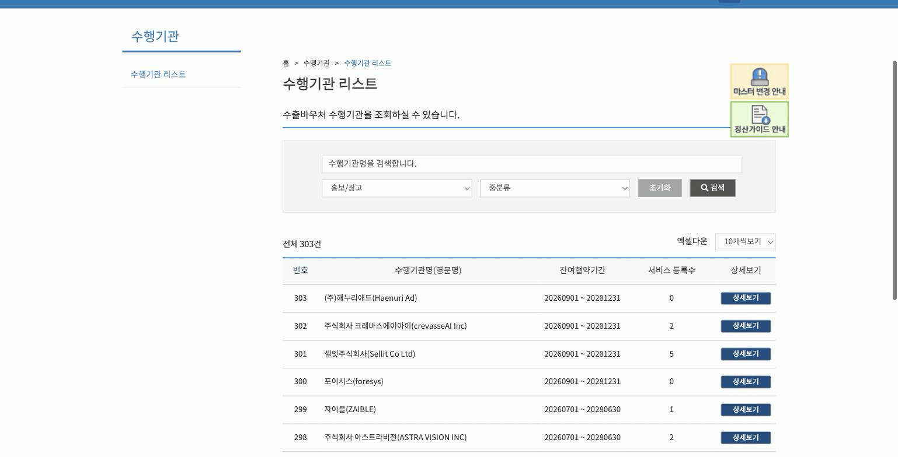
Task: Select the crevasseAI Inc name cell
Action: tap(395, 326)
